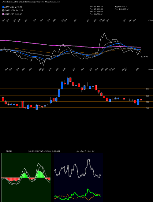This screenshot has height=202, width=153.
Task: Select the 'Avg V: 0.001 M' volume text
Action: pyautogui.click(x=121, y=7)
